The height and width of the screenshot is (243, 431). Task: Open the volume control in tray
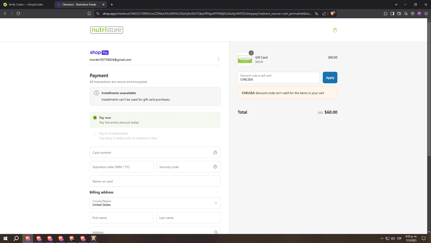click(x=393, y=238)
